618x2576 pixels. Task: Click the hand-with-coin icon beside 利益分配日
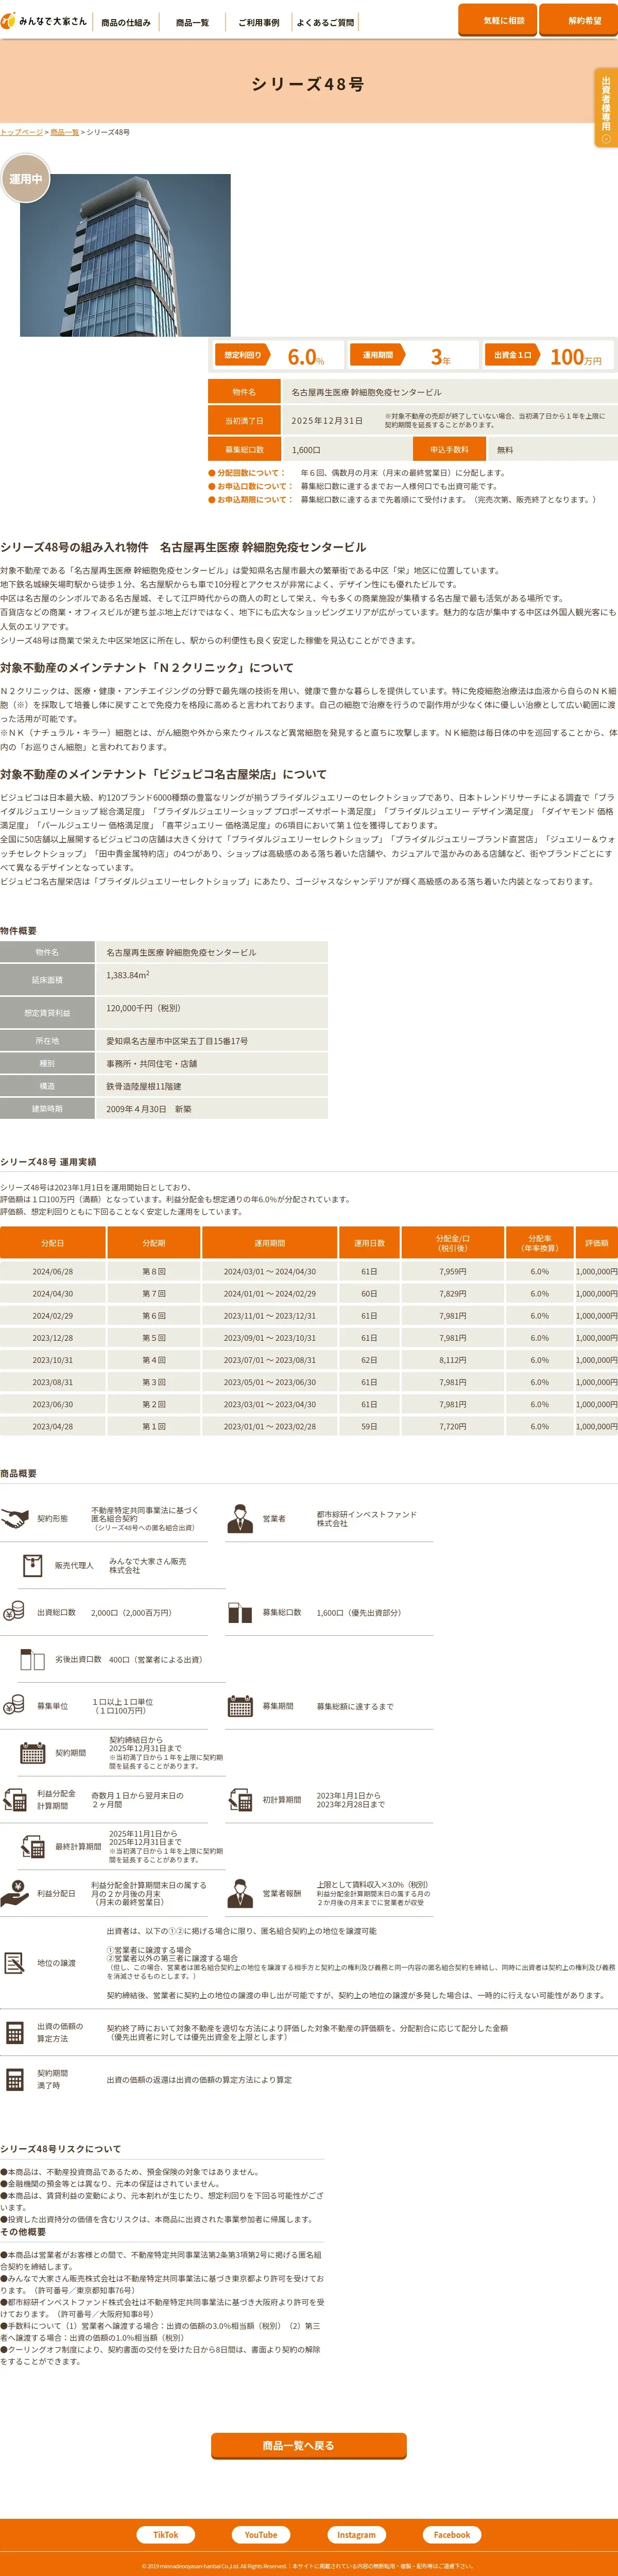[x=14, y=1893]
